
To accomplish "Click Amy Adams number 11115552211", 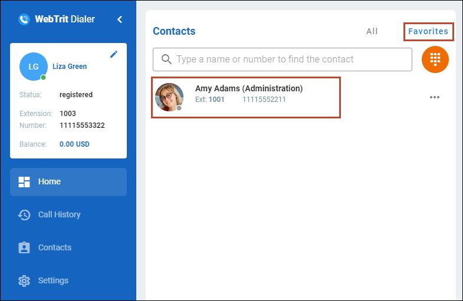I will pos(264,100).
